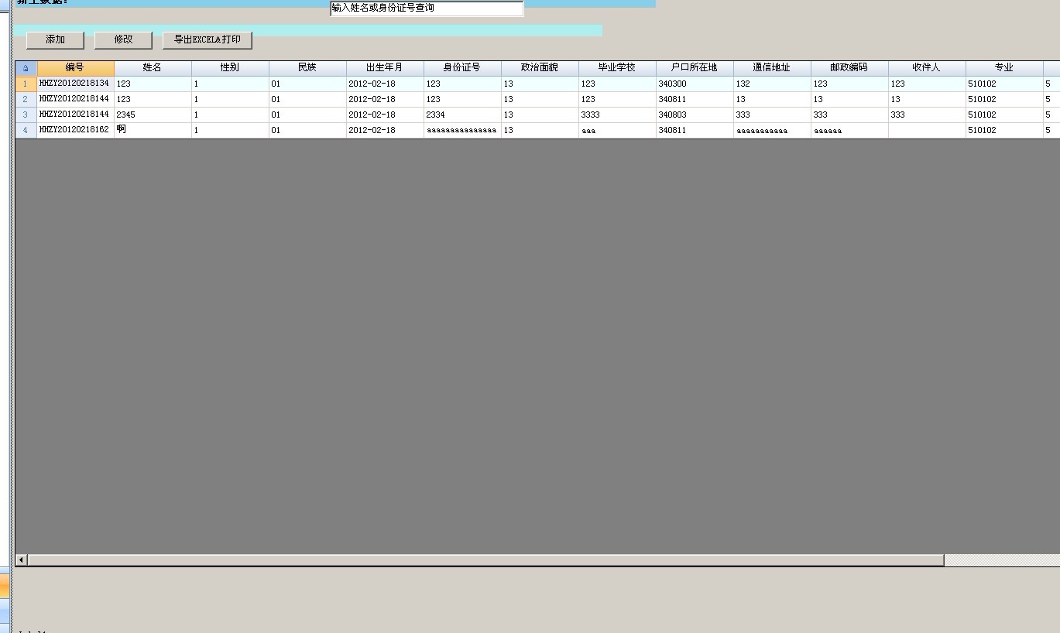The image size is (1060, 633).
Task: Select row 4 via its row number header
Action: click(x=26, y=130)
